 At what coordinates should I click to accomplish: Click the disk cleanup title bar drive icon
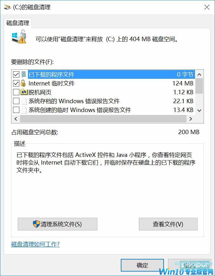8,7
